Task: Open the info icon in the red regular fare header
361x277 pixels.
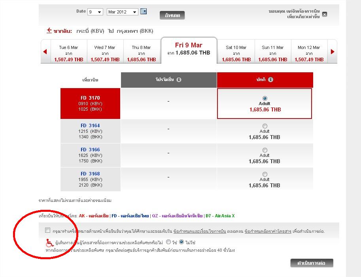Action: click(x=271, y=79)
